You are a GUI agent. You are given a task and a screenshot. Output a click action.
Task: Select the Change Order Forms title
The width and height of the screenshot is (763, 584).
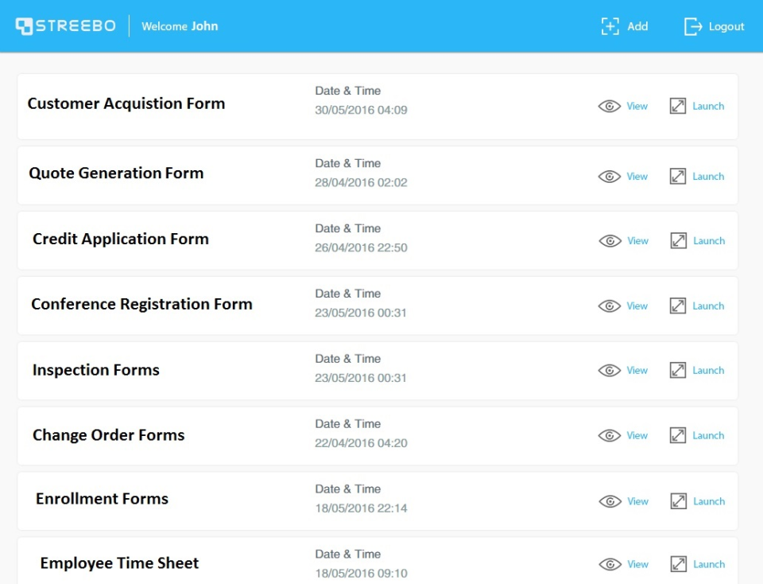(109, 435)
